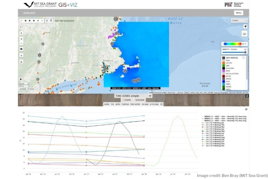
Task: Toggle the heatmap chart option
Action: [x=125, y=104]
